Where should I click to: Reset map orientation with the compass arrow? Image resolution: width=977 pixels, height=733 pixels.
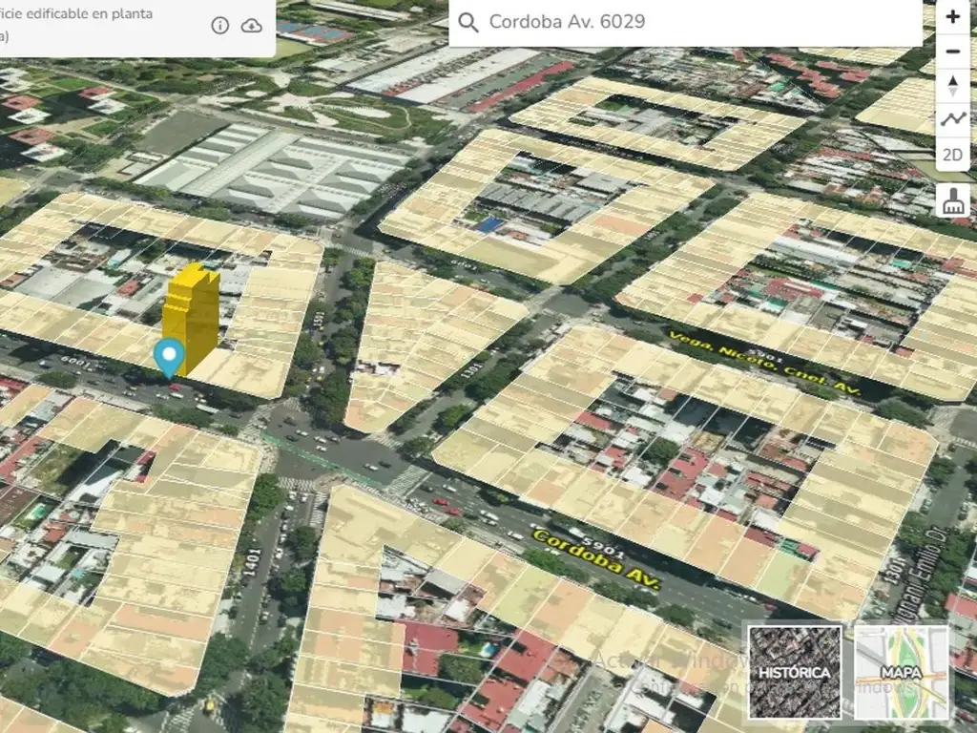click(x=952, y=86)
